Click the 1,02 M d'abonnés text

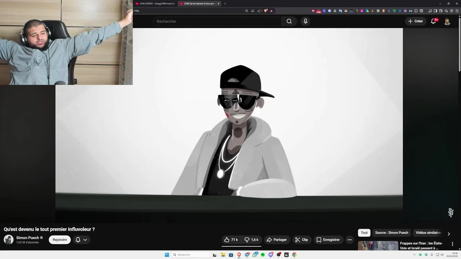[x=27, y=242]
